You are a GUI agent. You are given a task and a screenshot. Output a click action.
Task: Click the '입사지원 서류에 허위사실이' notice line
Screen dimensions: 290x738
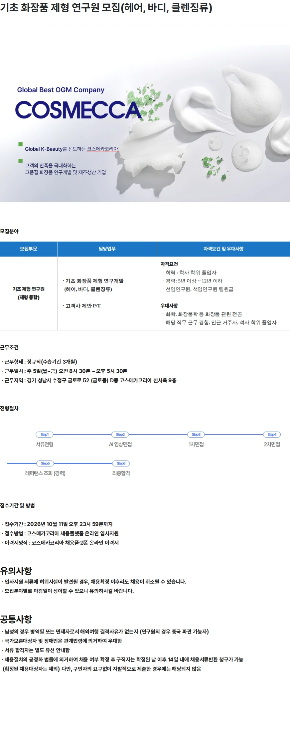coord(94,582)
